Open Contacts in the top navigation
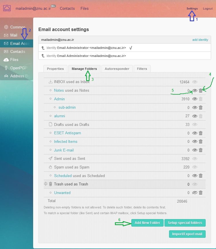216x249 pixels. (67, 8)
